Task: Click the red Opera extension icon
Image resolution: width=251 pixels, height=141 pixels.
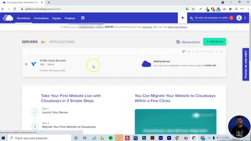Action: pos(213,9)
